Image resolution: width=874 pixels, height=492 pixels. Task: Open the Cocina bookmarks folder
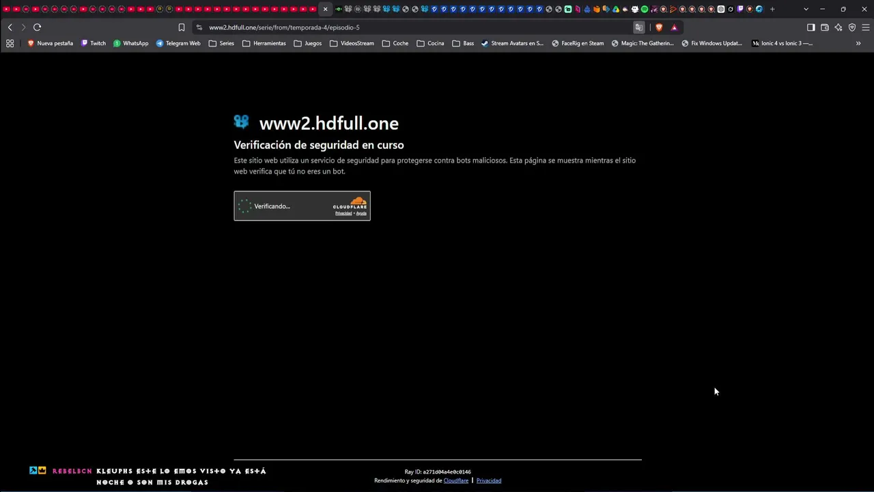pyautogui.click(x=430, y=43)
